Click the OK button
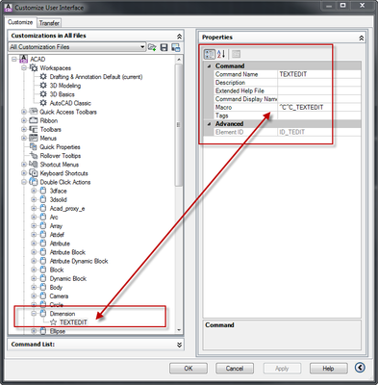Image resolution: width=378 pixels, height=385 pixels. (189, 369)
